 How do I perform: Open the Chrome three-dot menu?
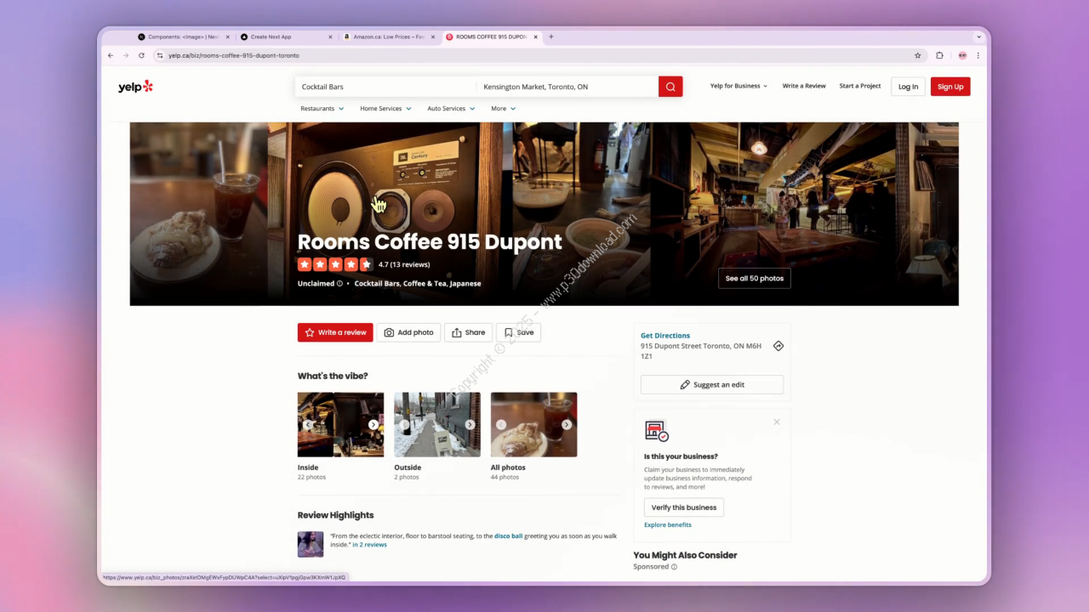(978, 55)
